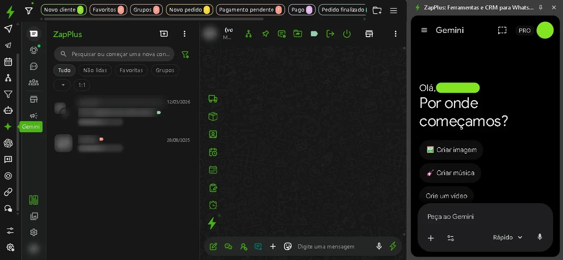Click the microphone in WhatsApp message bar
The width and height of the screenshot is (563, 260).
(379, 246)
